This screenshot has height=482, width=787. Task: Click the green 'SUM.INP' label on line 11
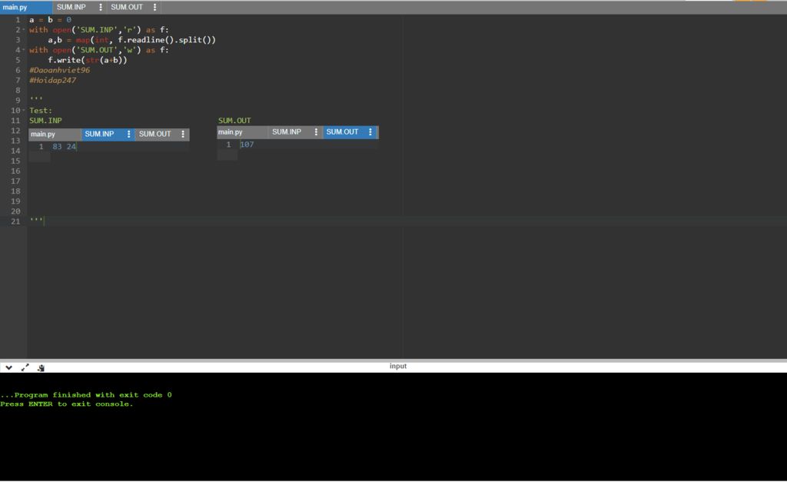point(45,121)
